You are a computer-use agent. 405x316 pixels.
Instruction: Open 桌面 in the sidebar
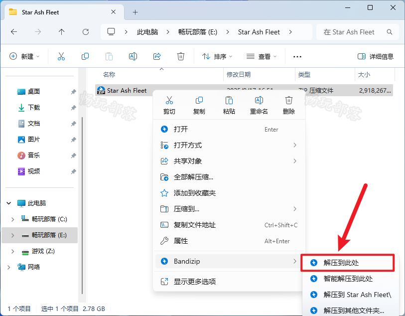[33, 92]
